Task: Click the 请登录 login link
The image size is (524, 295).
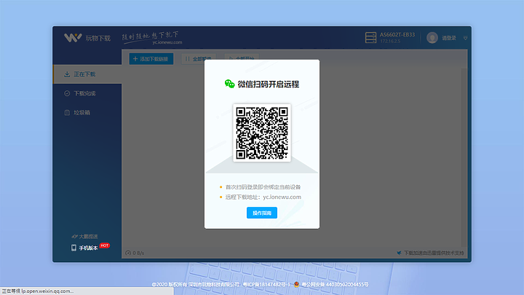Action: click(449, 38)
